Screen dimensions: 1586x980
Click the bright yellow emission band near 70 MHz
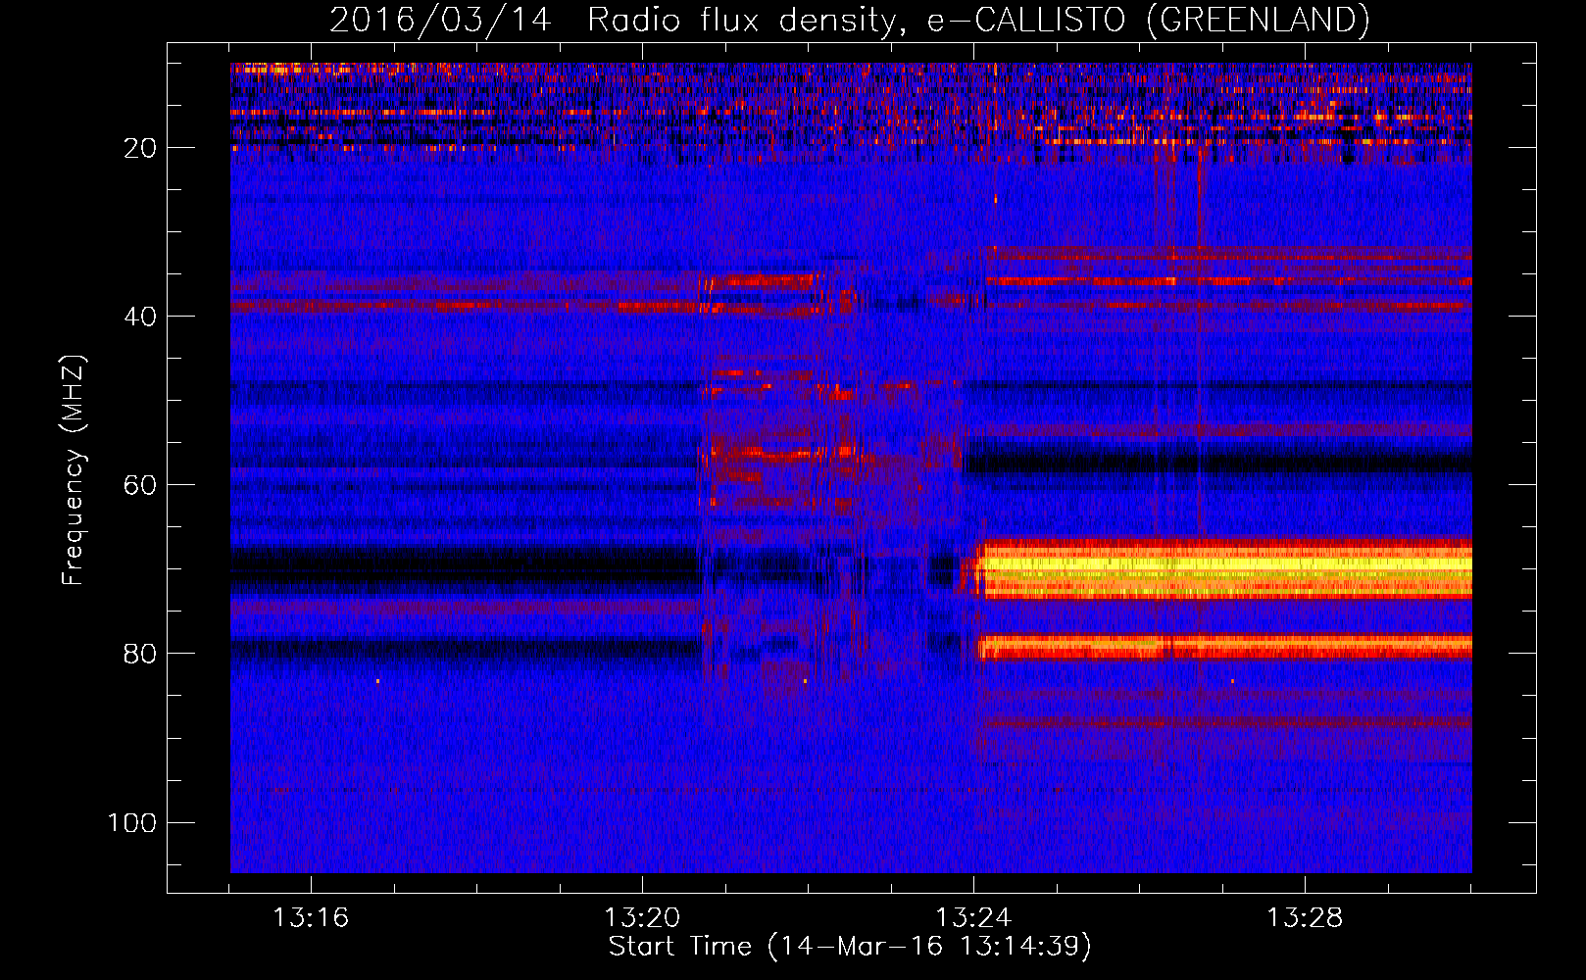1225,567
